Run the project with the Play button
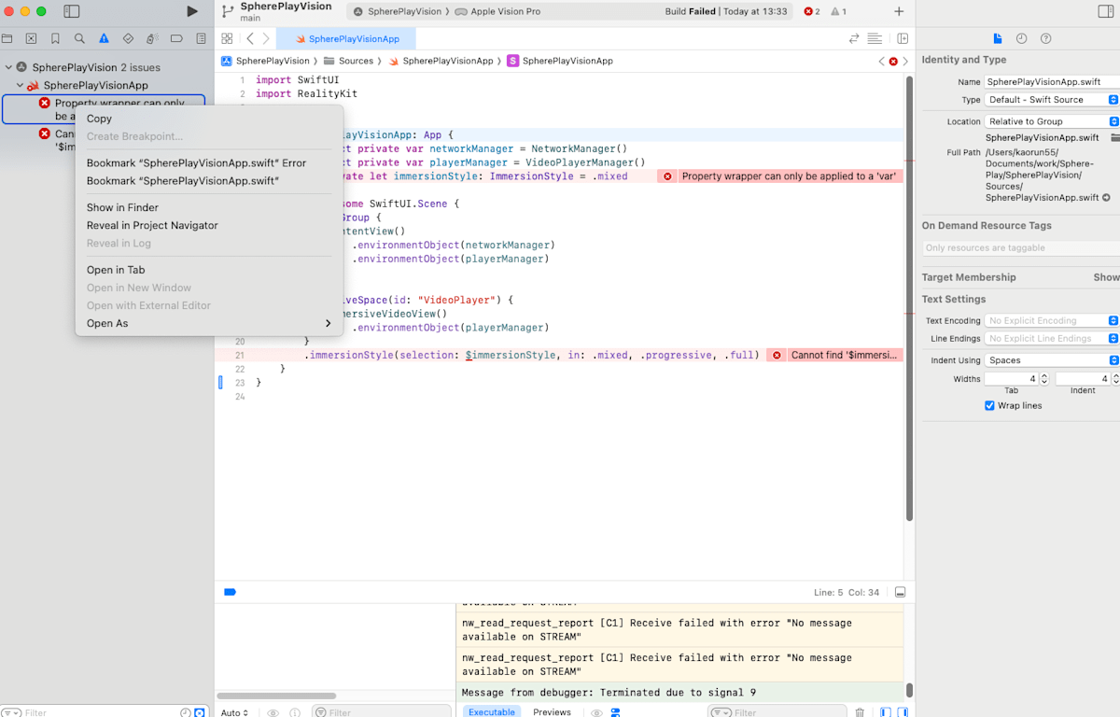The image size is (1120, 717). click(x=192, y=11)
